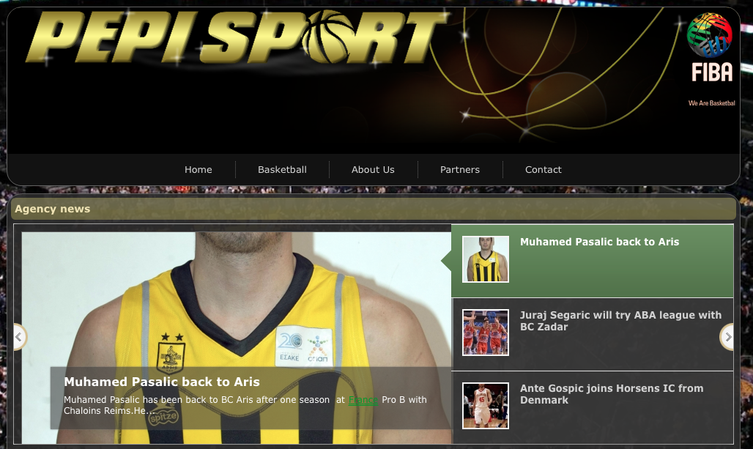
Task: Open the FIBA logo link
Action: pos(710,48)
